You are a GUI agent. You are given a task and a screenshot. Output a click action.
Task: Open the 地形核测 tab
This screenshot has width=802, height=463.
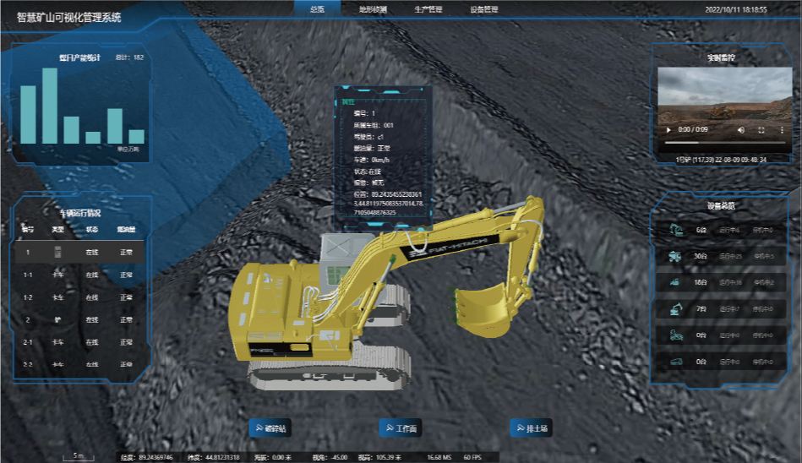[x=373, y=10]
